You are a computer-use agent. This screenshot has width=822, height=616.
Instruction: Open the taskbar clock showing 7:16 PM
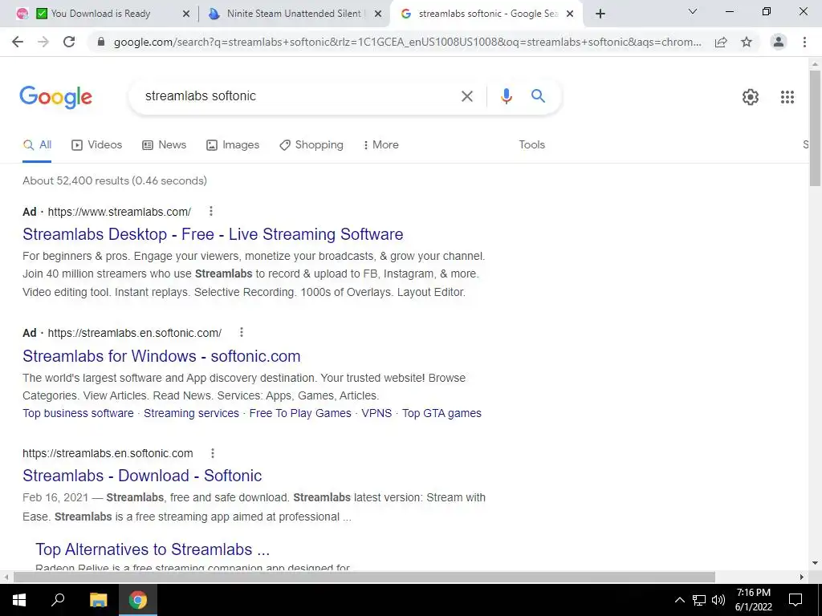click(753, 600)
